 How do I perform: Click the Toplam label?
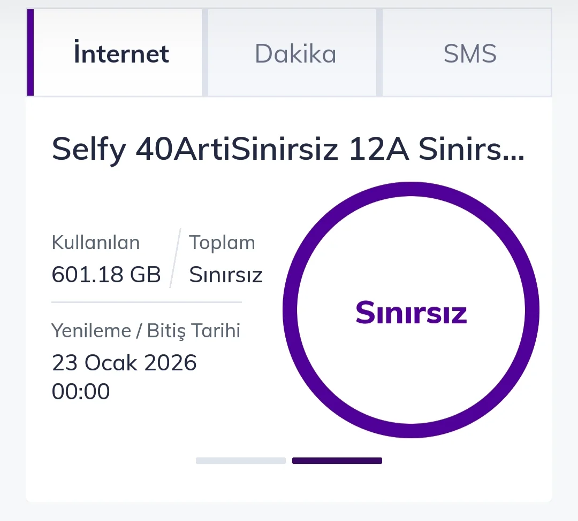coord(222,243)
